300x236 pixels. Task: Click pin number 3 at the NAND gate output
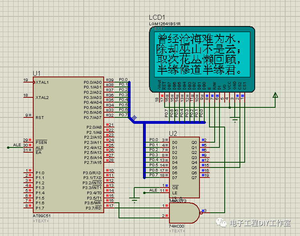[x=205, y=211]
